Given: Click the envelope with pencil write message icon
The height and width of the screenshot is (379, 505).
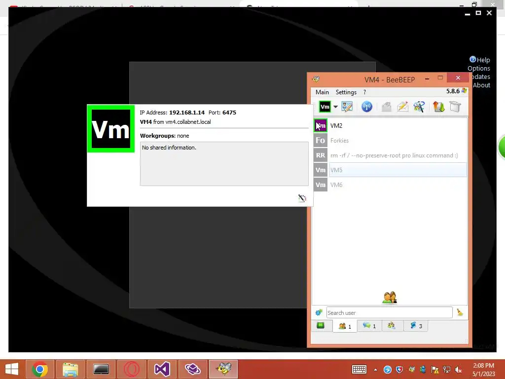Looking at the screenshot, I should pos(402,107).
